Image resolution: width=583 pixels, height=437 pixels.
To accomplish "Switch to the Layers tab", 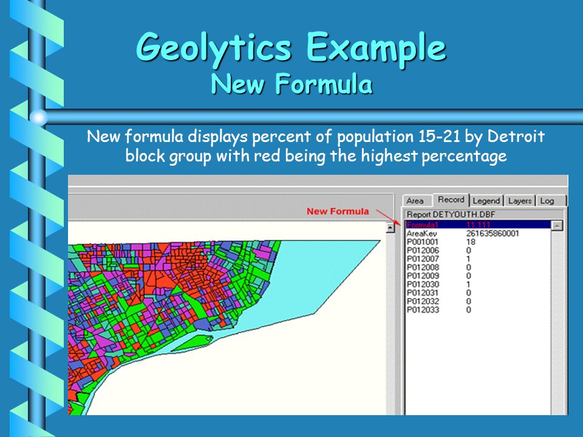I will pos(520,201).
